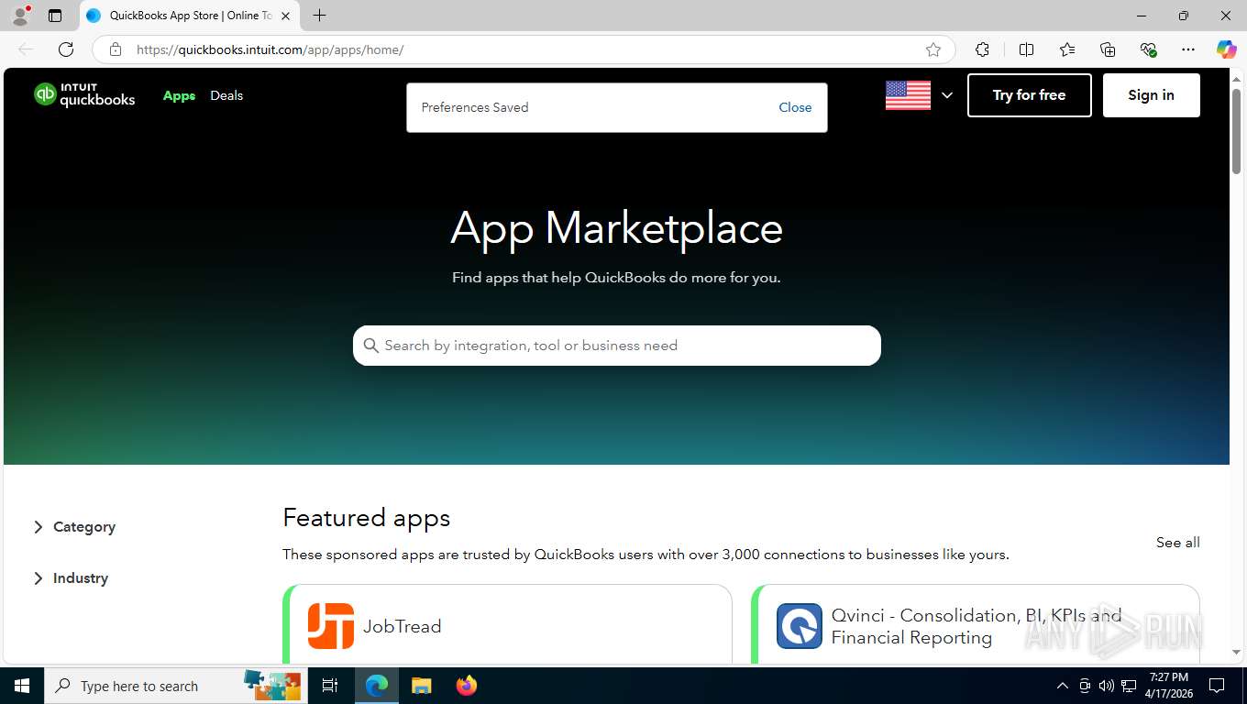Select the US flag country icon
Image resolution: width=1247 pixels, height=704 pixels.
[x=908, y=95]
